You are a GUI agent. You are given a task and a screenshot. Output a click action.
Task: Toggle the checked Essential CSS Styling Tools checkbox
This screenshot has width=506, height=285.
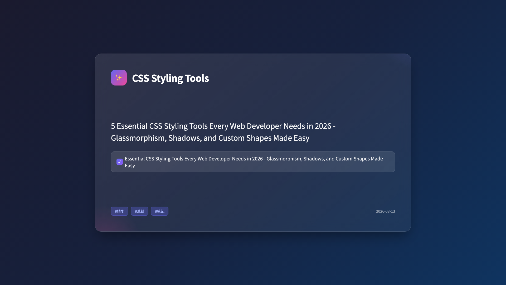(x=119, y=162)
